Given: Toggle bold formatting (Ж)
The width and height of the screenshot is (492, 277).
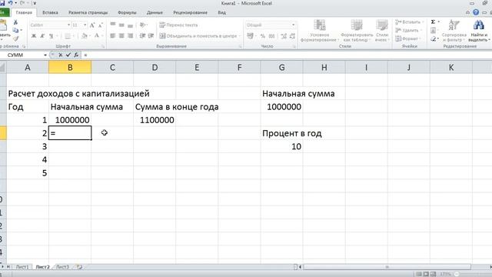Looking at the screenshot, I should [x=34, y=36].
